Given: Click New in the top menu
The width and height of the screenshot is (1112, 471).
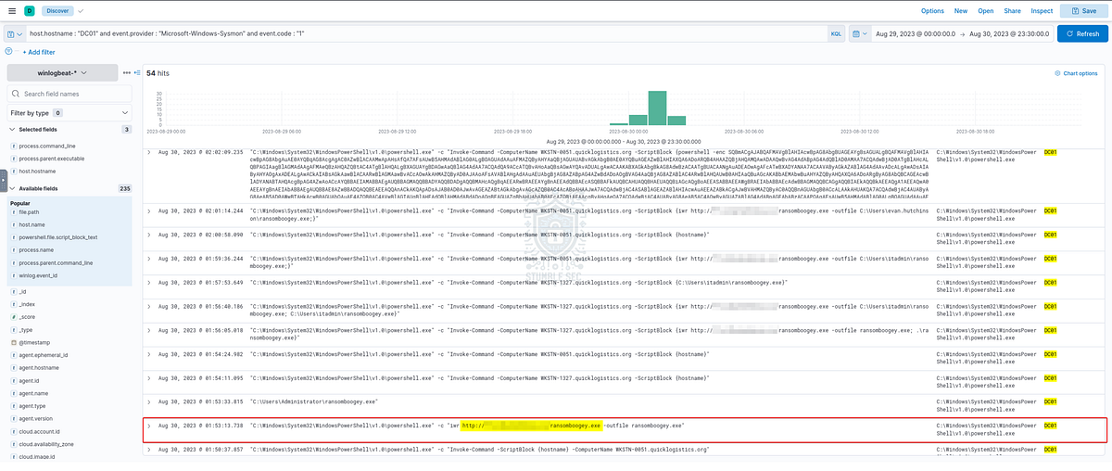Looking at the screenshot, I should [961, 11].
